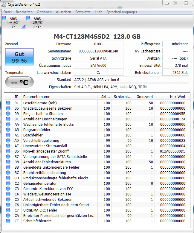
Task: Click the blue triangle selection marker under C:
Action: point(23,27)
